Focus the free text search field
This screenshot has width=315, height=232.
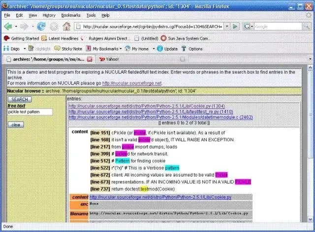pos(30,112)
